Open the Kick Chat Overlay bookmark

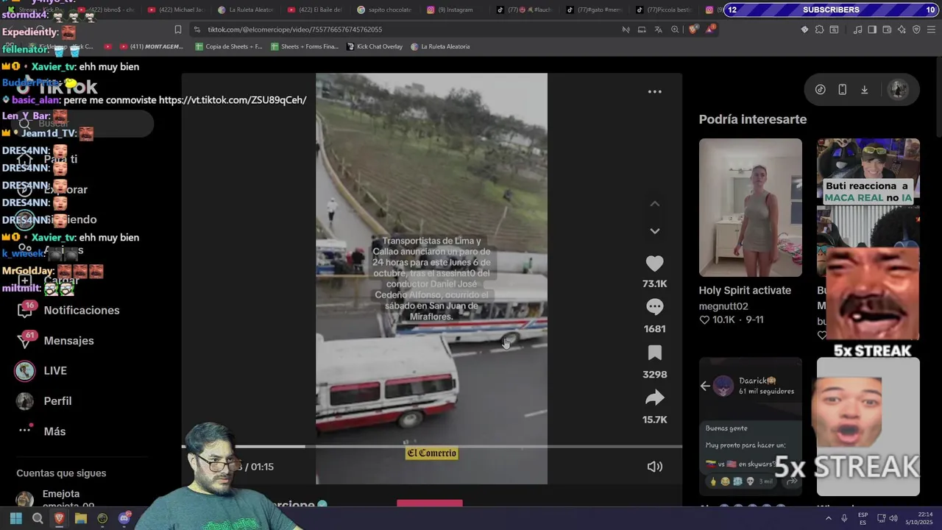coord(375,46)
